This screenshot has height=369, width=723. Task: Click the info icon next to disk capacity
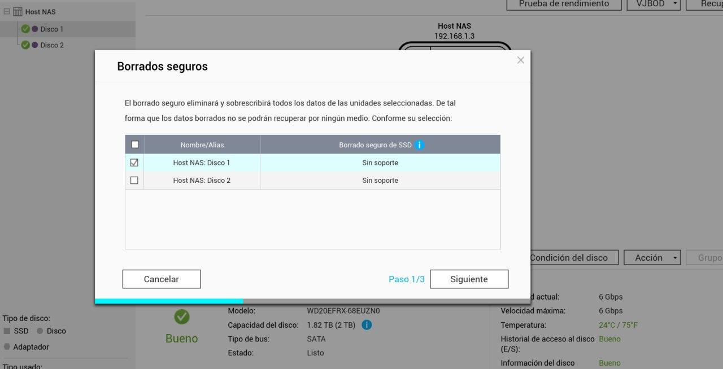367,325
